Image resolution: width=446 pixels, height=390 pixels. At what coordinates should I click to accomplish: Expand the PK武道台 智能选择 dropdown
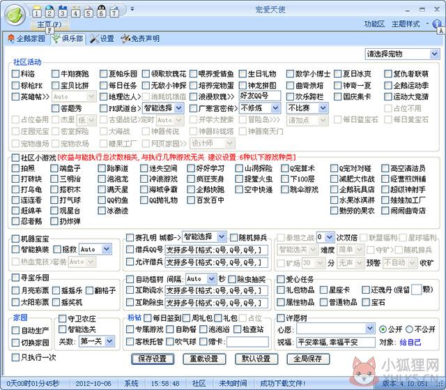(178, 108)
